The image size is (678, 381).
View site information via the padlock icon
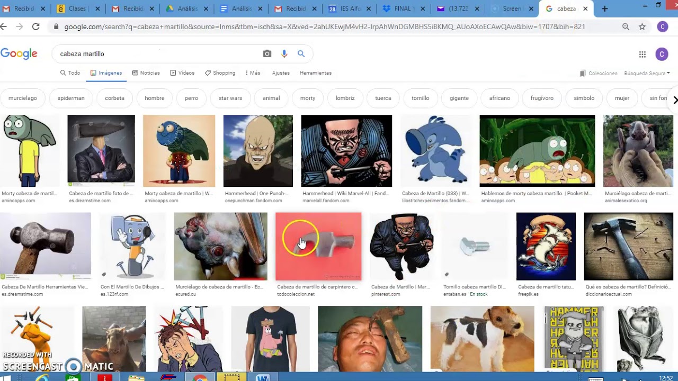tap(56, 26)
